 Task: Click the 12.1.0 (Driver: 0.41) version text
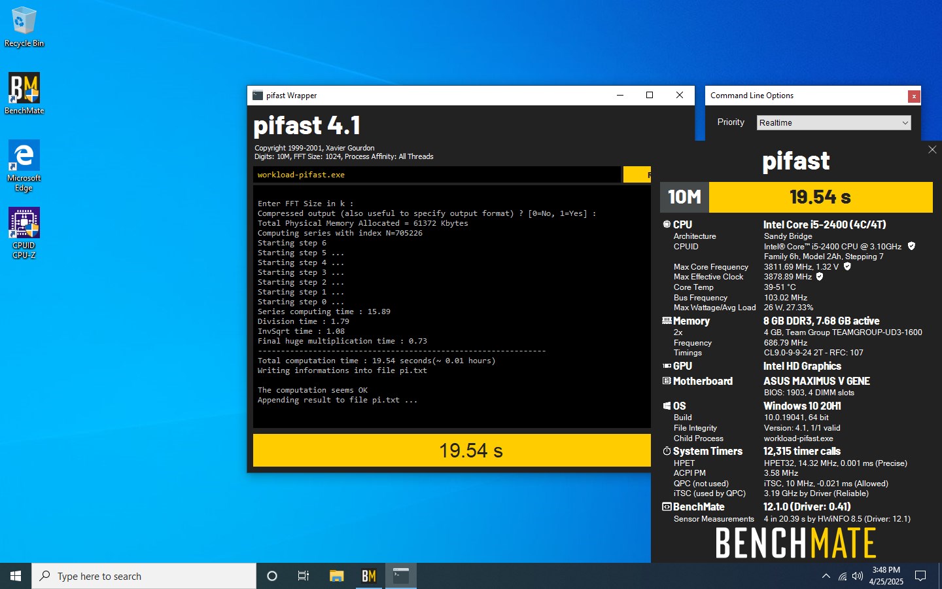807,507
